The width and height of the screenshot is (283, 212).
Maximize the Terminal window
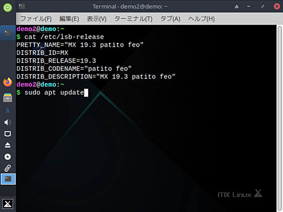click(x=263, y=6)
